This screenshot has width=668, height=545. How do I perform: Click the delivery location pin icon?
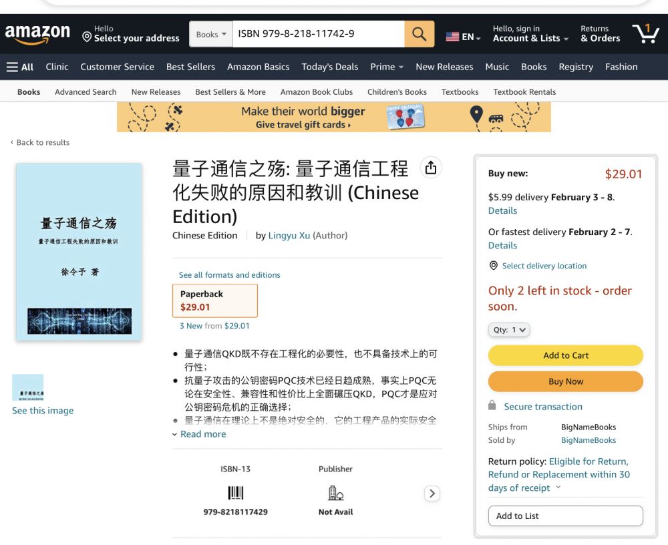[494, 265]
